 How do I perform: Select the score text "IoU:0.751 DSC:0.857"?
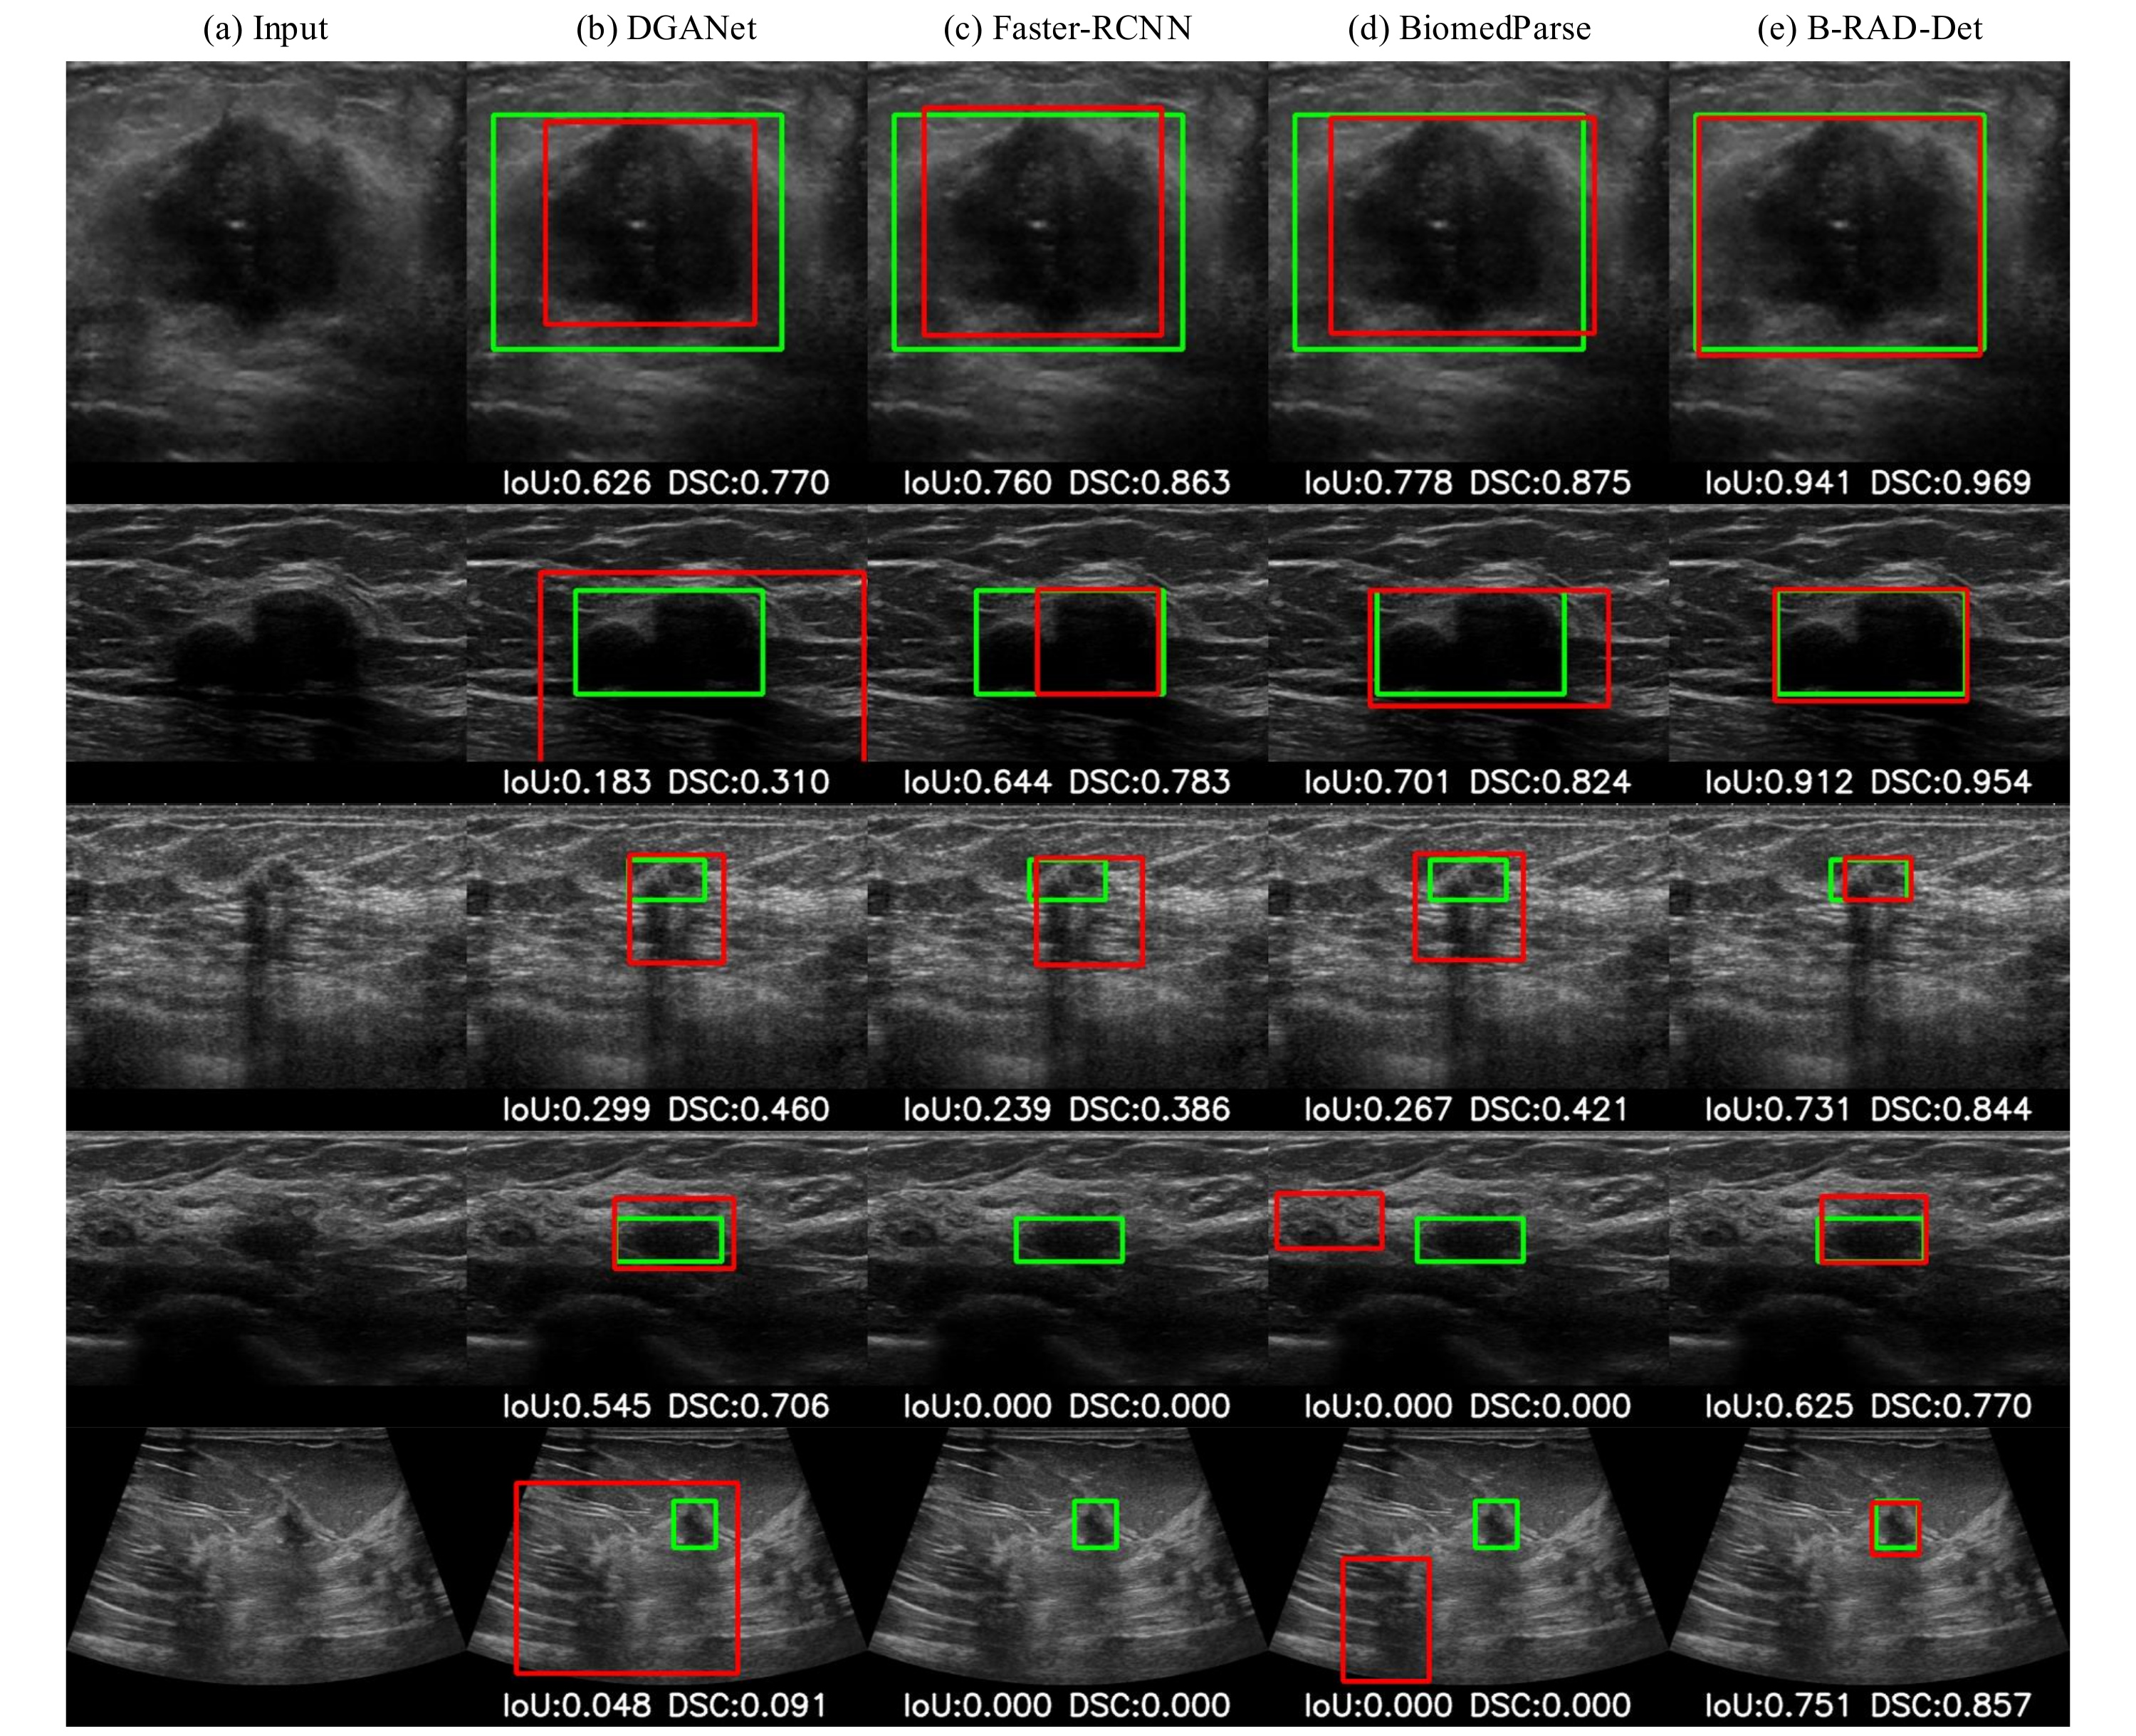[1868, 1705]
